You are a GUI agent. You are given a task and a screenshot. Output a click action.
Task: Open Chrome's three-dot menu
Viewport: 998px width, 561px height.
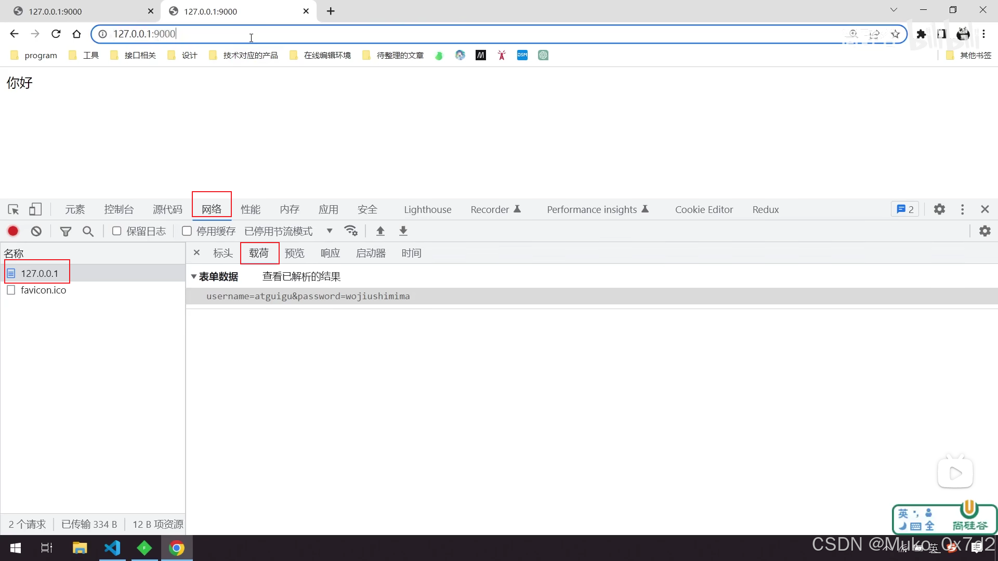tap(983, 34)
